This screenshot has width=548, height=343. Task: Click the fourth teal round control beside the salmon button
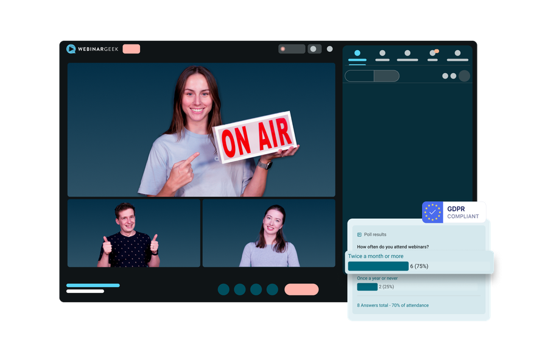[x=272, y=289]
